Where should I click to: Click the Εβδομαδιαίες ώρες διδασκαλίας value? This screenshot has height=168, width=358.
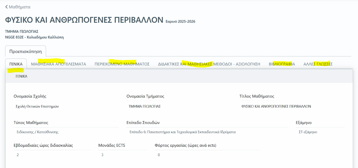18,155
